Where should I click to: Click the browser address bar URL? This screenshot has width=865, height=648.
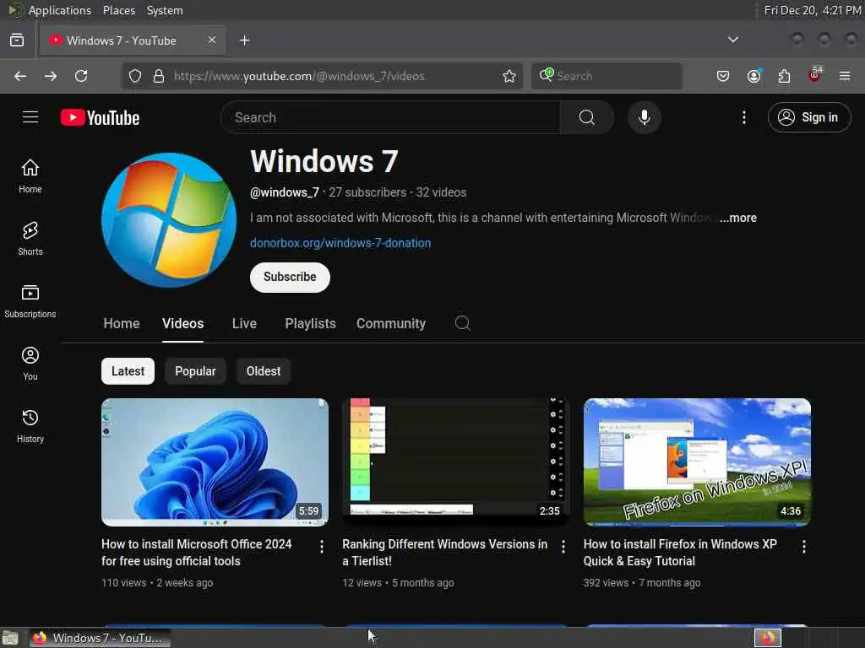(299, 76)
